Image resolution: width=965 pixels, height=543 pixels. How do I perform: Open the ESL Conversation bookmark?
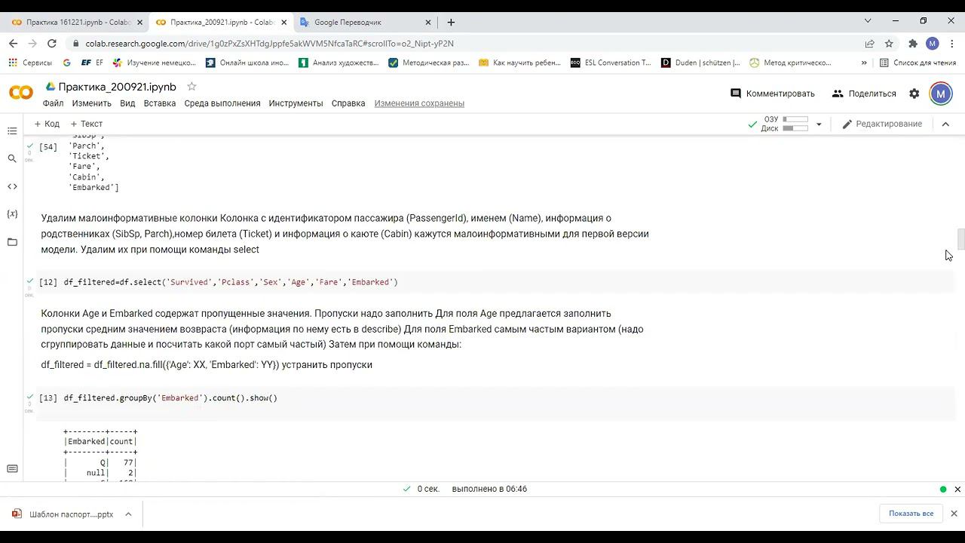click(x=611, y=63)
